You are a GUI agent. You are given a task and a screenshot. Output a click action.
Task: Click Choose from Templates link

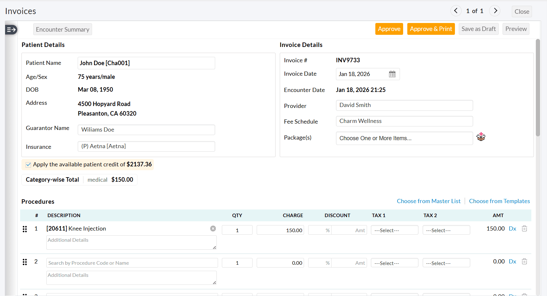tap(499, 201)
